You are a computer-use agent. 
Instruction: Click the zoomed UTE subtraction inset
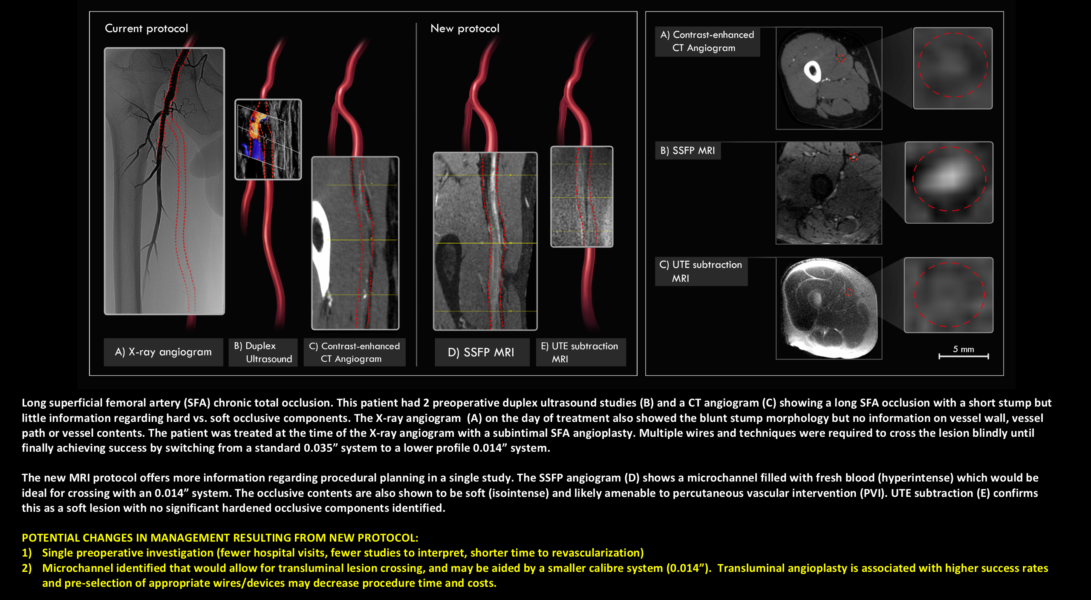[949, 295]
